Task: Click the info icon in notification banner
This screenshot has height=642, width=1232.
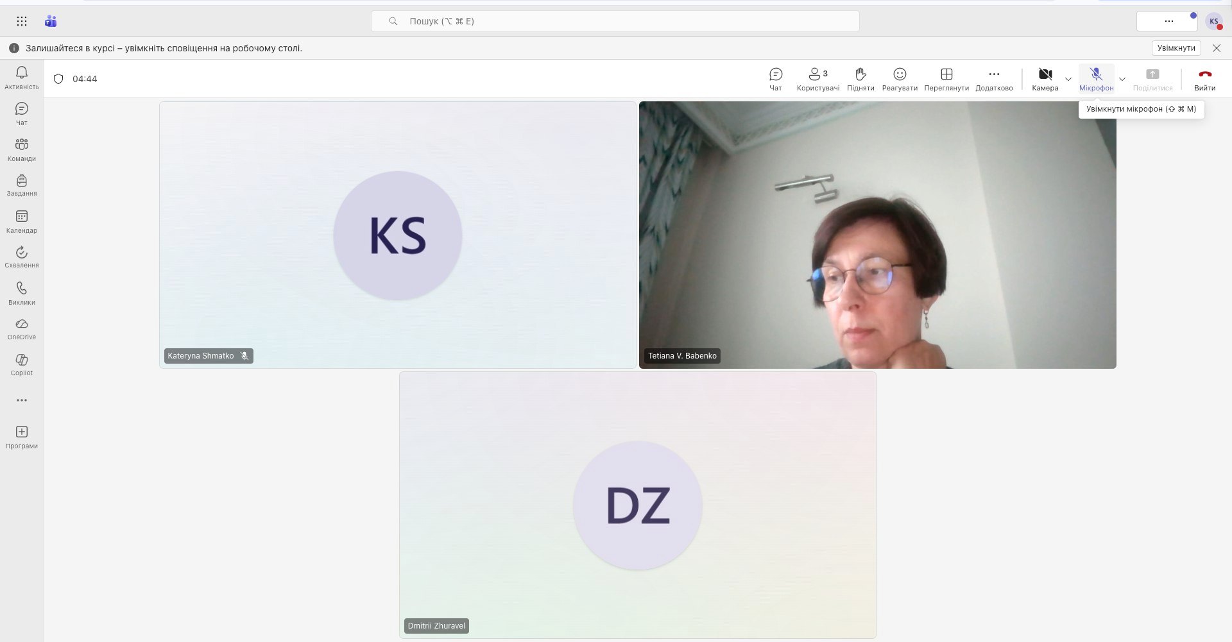Action: (14, 48)
